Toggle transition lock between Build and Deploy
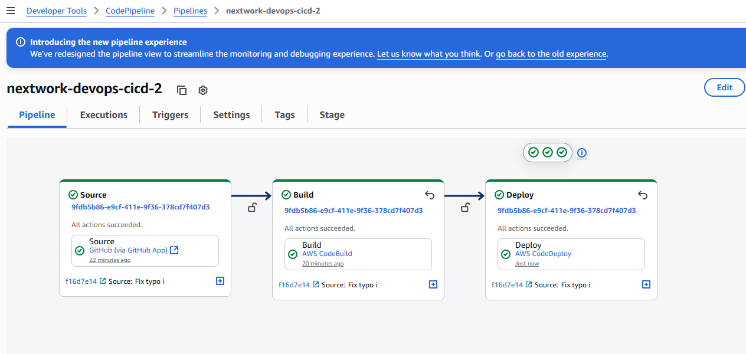Viewport: 746px width, 354px height. coord(465,207)
